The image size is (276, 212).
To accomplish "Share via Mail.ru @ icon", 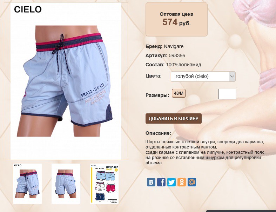I will pos(192,182).
